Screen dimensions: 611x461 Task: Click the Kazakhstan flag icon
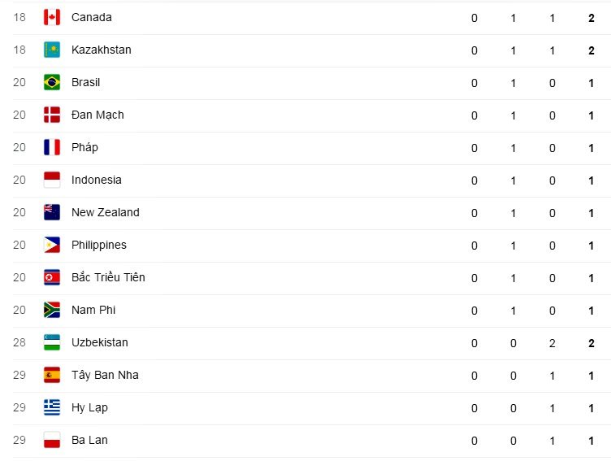pyautogui.click(x=52, y=50)
